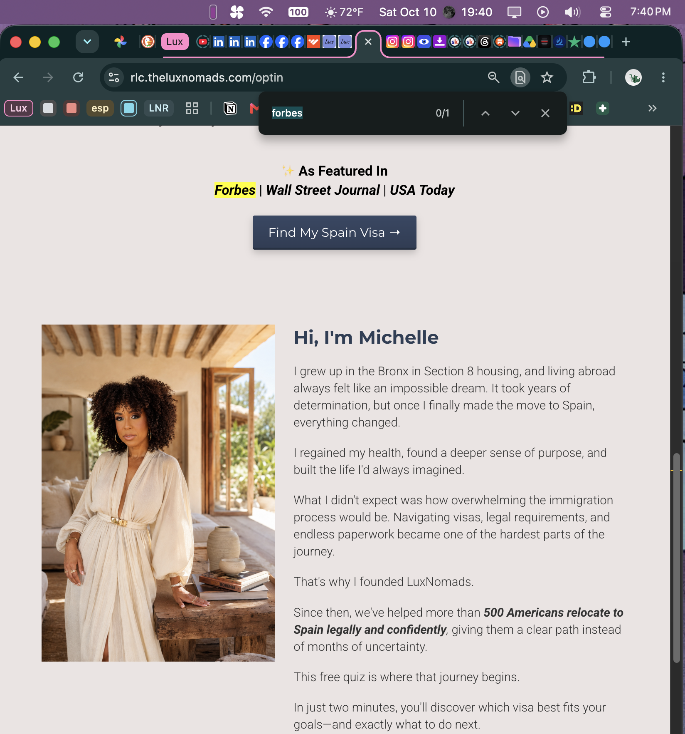Switch to the YouTube tab
685x734 pixels.
203,42
